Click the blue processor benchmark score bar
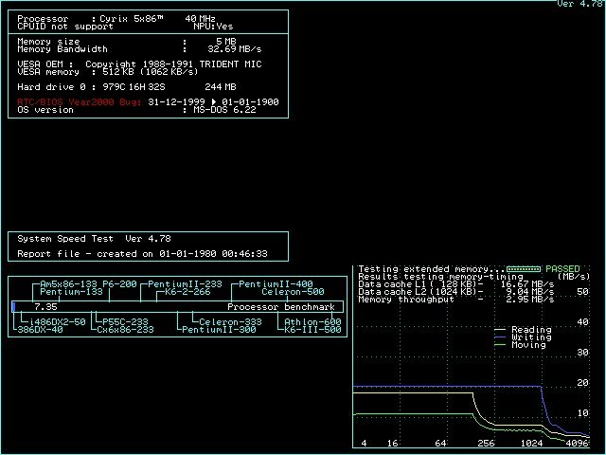Screen dimensions: 606x455 coord(13,307)
